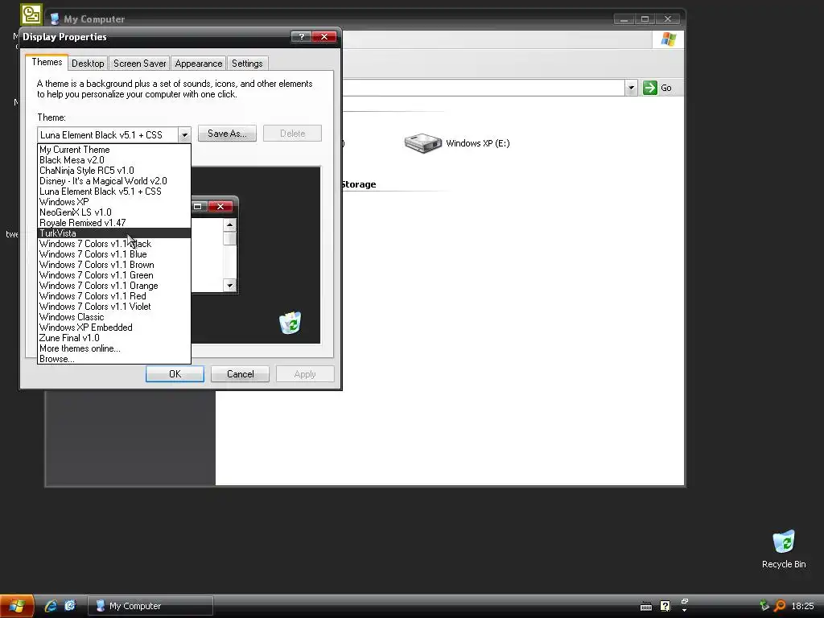
Task: Choose Black Mesa v2.0 theme
Action: click(114, 160)
